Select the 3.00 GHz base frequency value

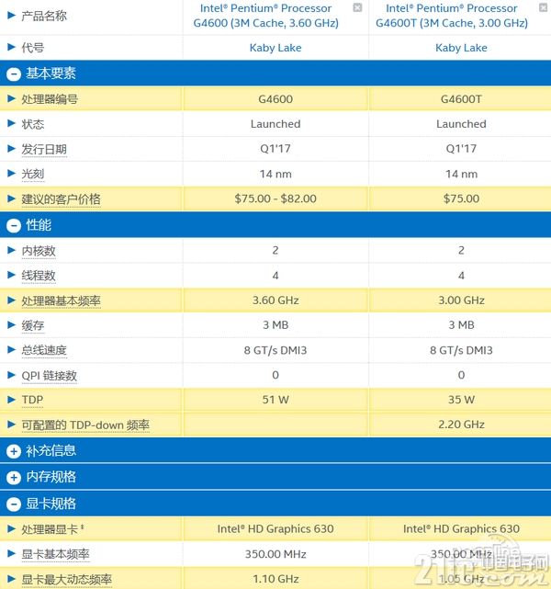point(461,300)
